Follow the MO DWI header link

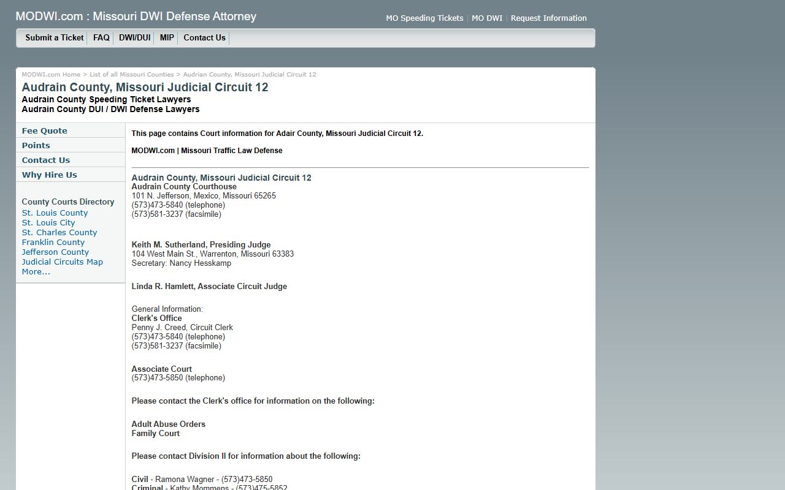(x=487, y=18)
